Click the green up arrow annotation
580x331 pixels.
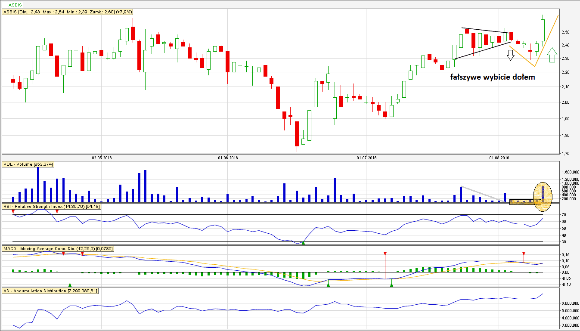(x=552, y=55)
